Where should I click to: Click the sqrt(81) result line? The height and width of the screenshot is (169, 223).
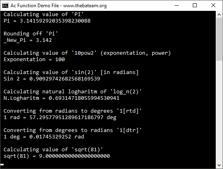(57, 156)
